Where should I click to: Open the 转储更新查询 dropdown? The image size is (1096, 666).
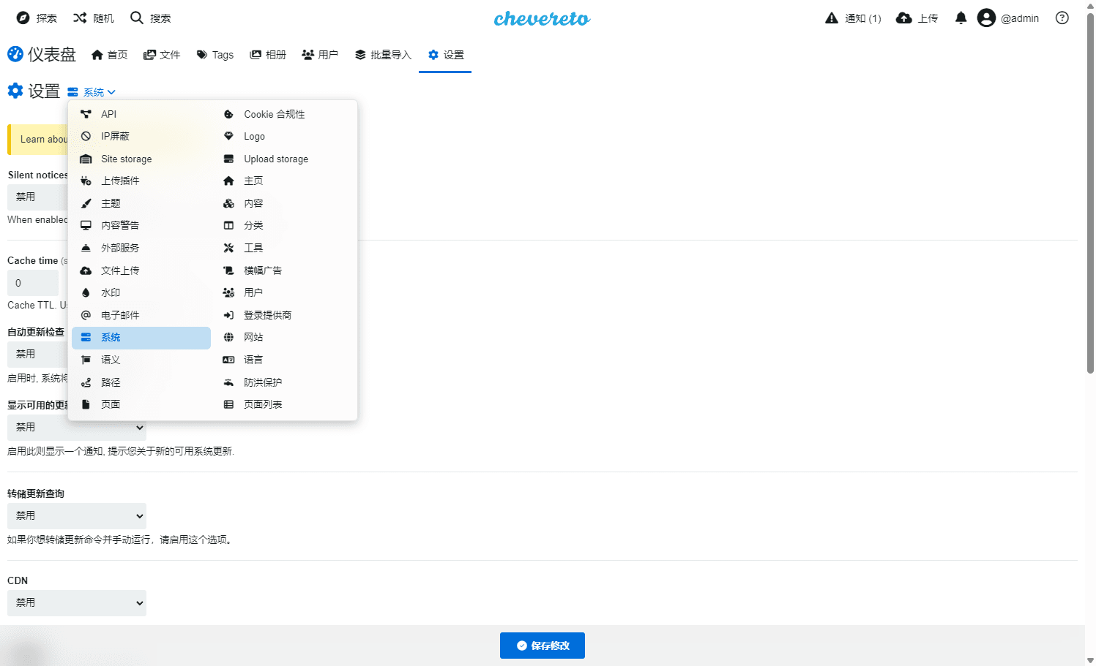(77, 516)
